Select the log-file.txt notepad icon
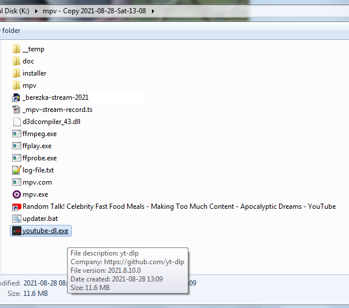349x308 pixels. pyautogui.click(x=17, y=170)
